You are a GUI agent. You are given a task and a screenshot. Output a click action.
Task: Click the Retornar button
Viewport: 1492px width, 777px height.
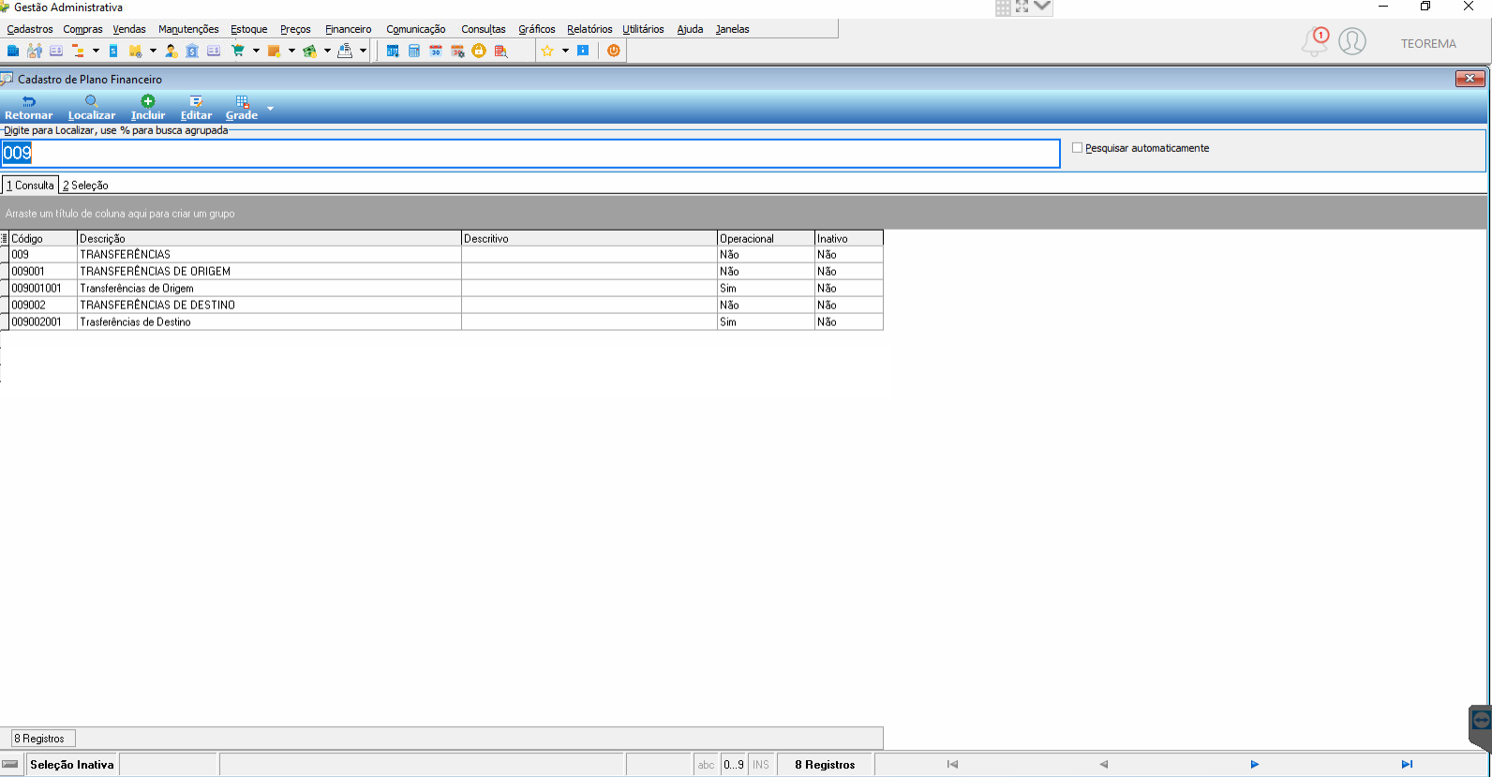coord(29,108)
